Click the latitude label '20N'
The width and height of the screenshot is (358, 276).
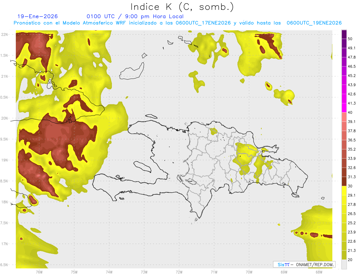[4, 118]
